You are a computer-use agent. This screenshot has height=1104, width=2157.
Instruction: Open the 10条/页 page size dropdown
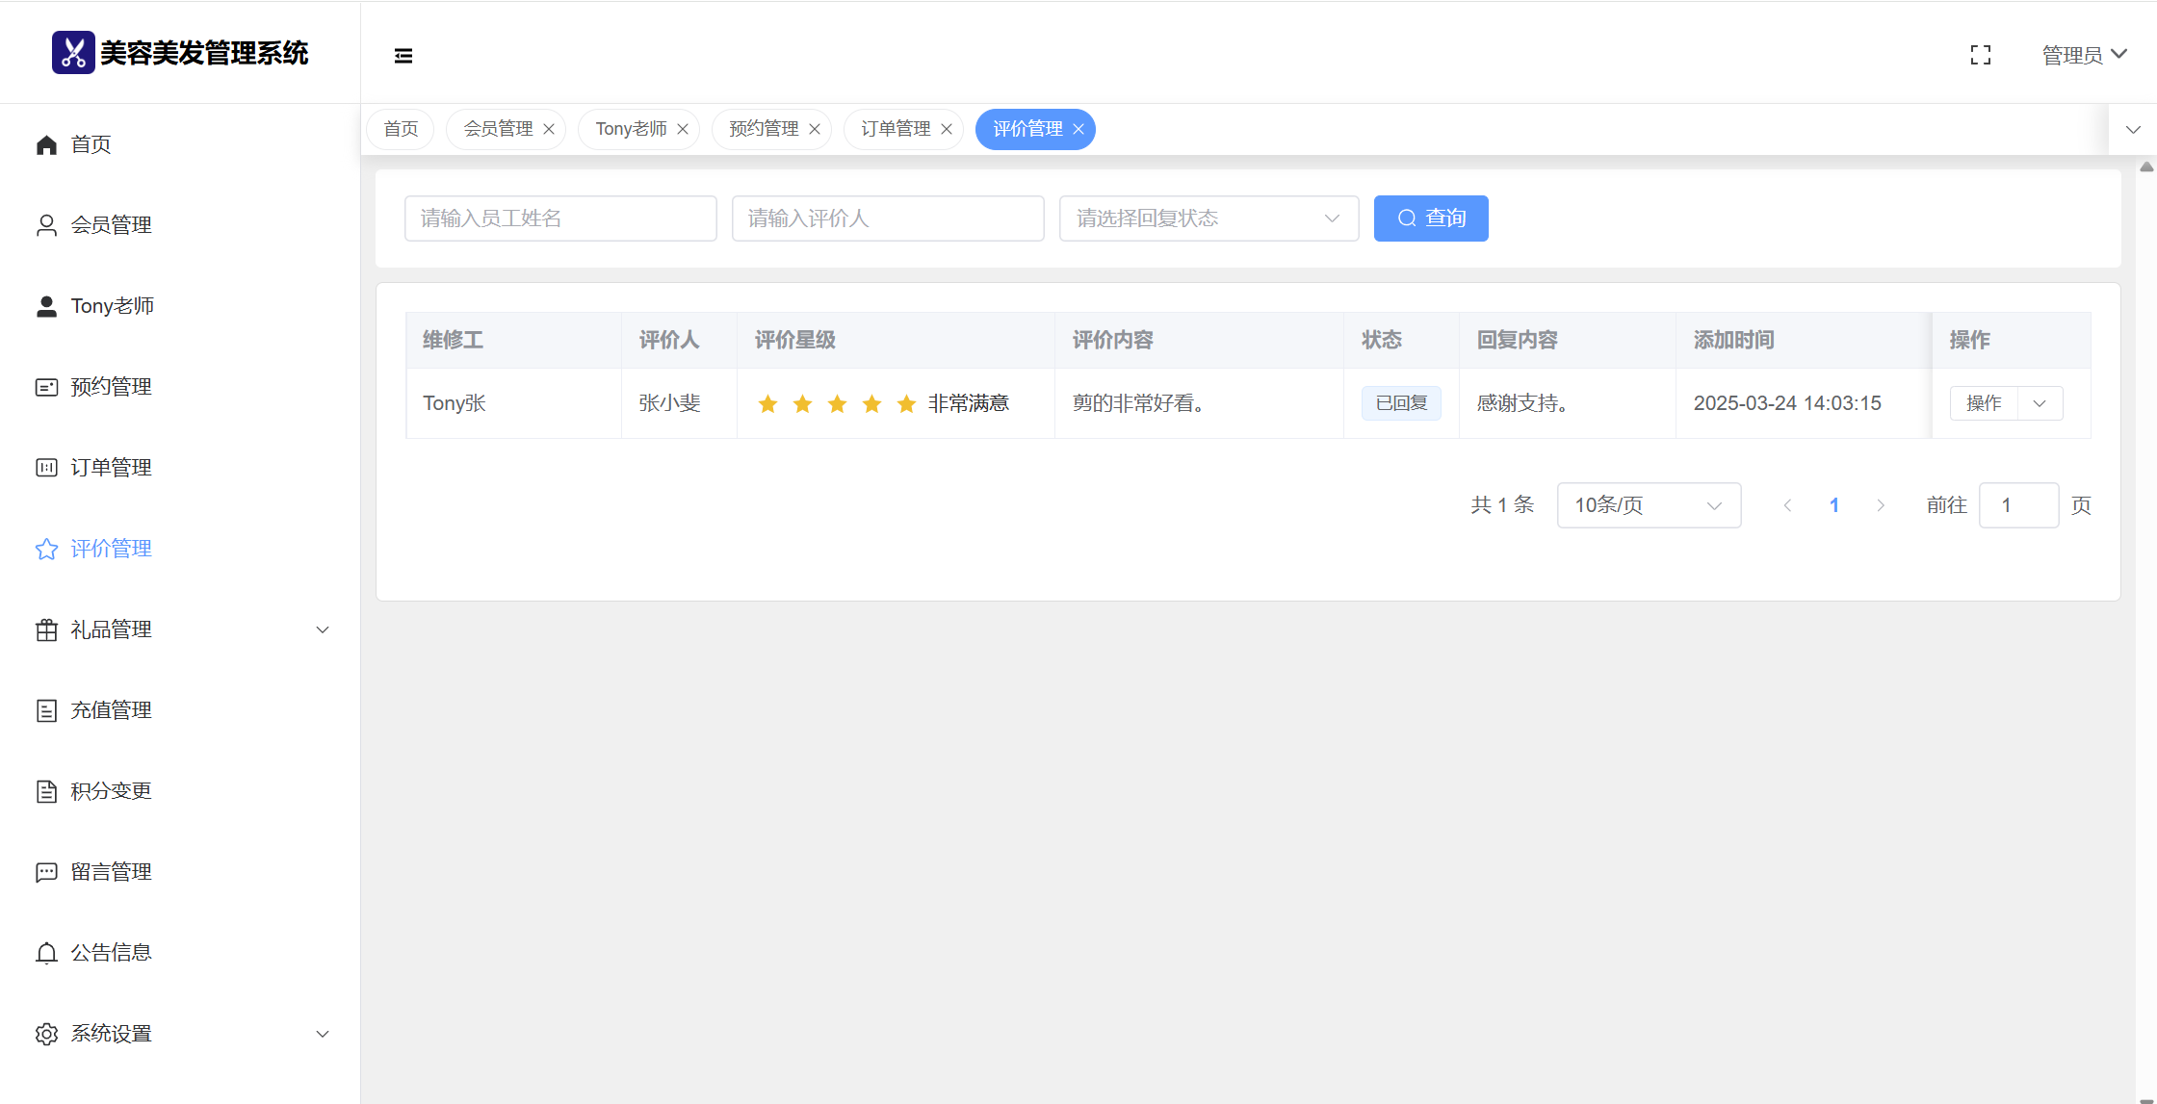(x=1648, y=505)
